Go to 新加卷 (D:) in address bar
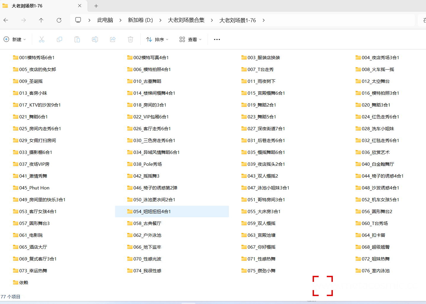Image resolution: width=426 pixels, height=304 pixels. (x=140, y=20)
